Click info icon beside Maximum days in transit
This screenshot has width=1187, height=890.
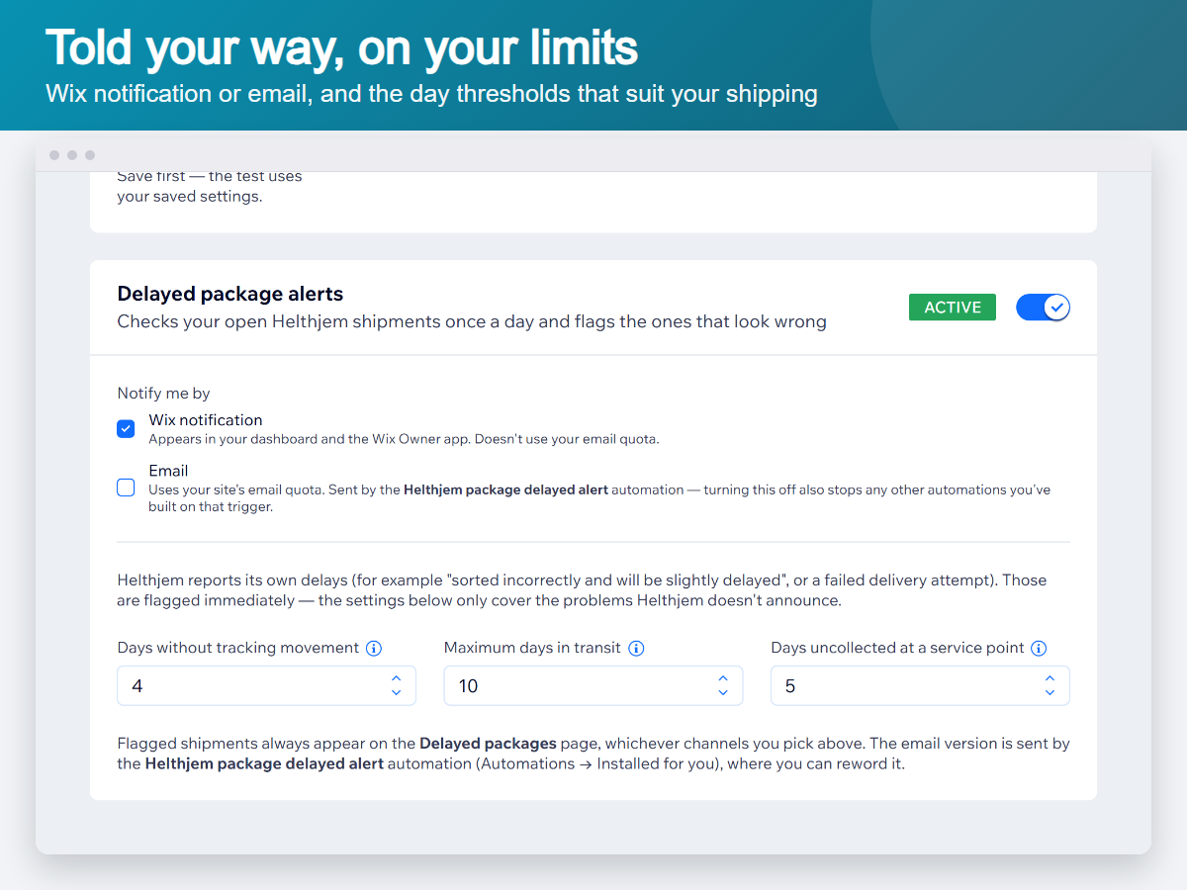point(637,649)
